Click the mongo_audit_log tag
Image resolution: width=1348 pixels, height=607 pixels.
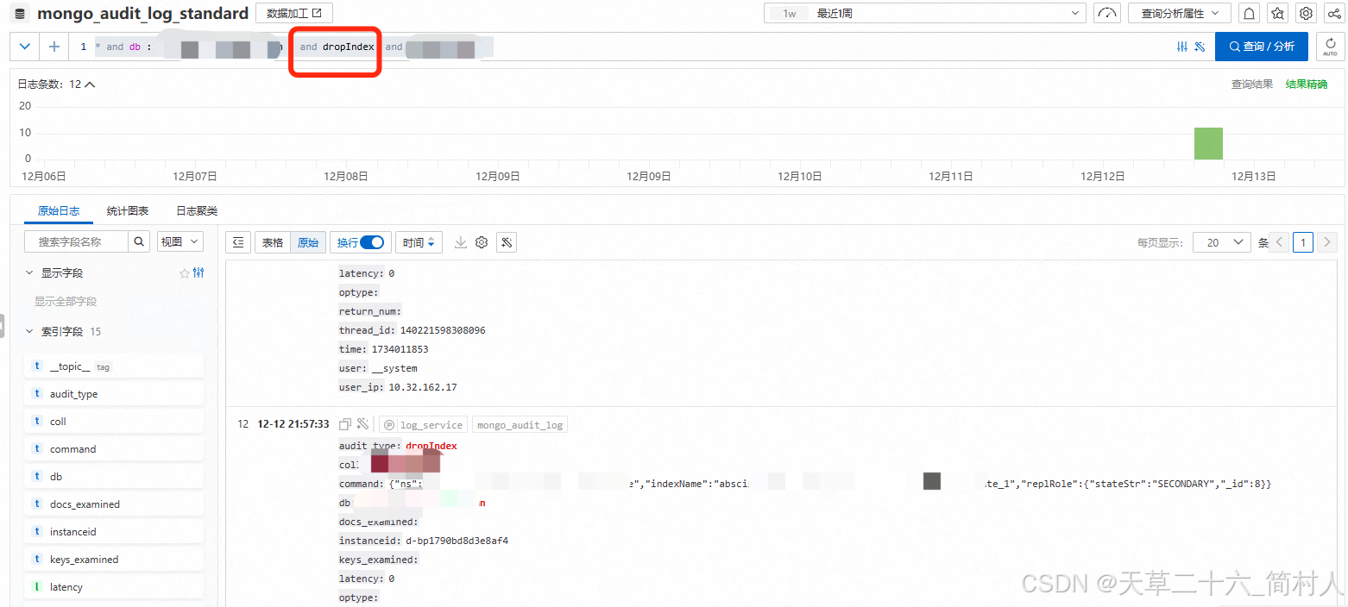[x=520, y=425]
